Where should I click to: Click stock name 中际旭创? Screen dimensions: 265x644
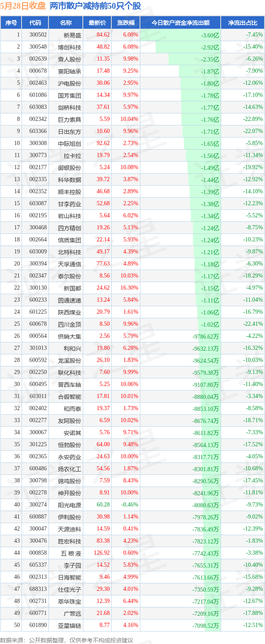70,143
